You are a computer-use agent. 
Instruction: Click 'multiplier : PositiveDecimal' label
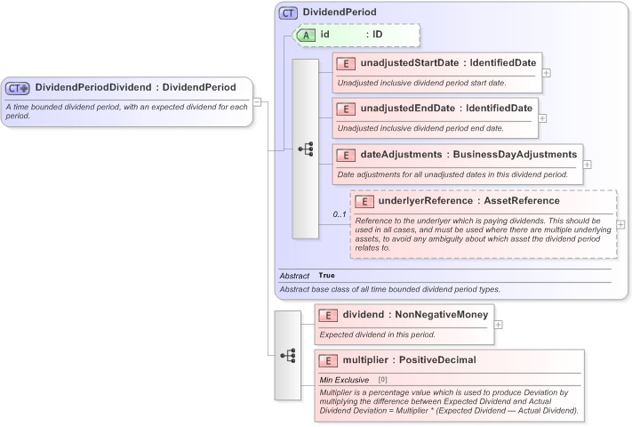click(x=409, y=360)
